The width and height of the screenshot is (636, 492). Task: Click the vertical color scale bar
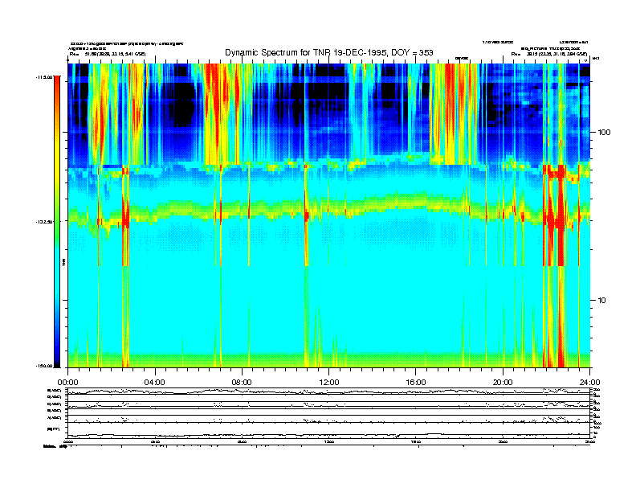(57, 221)
